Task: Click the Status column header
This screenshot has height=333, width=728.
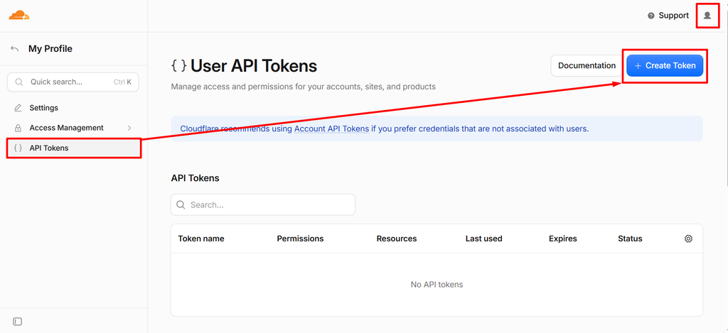Action: [x=630, y=239]
